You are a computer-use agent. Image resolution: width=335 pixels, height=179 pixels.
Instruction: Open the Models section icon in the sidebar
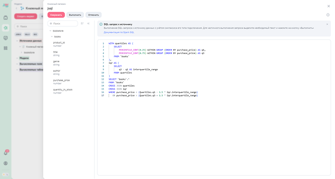click(5, 28)
